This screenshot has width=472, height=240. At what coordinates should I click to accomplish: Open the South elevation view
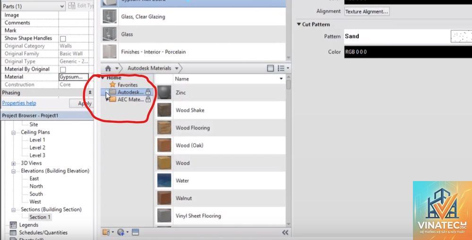coord(36,194)
